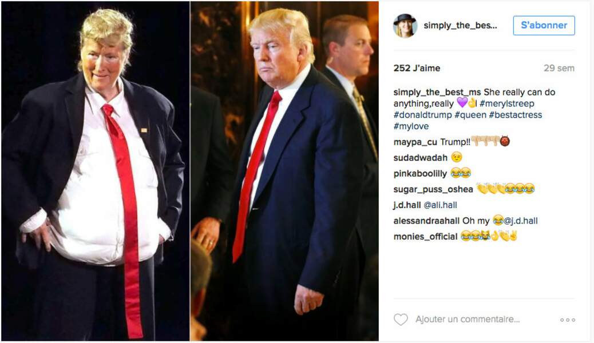Open the #donaldtrump hashtag link

(x=422, y=115)
